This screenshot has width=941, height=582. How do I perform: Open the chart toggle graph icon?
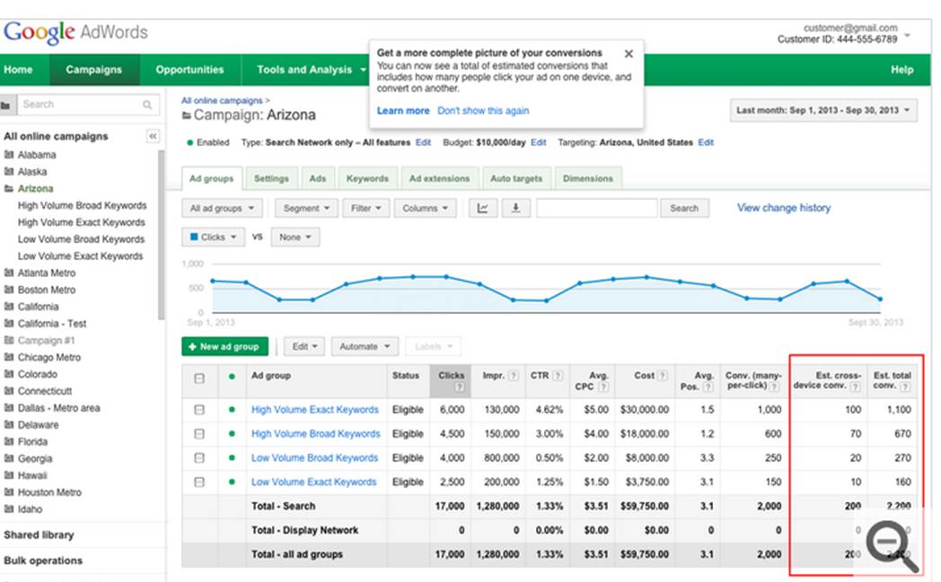pyautogui.click(x=482, y=208)
